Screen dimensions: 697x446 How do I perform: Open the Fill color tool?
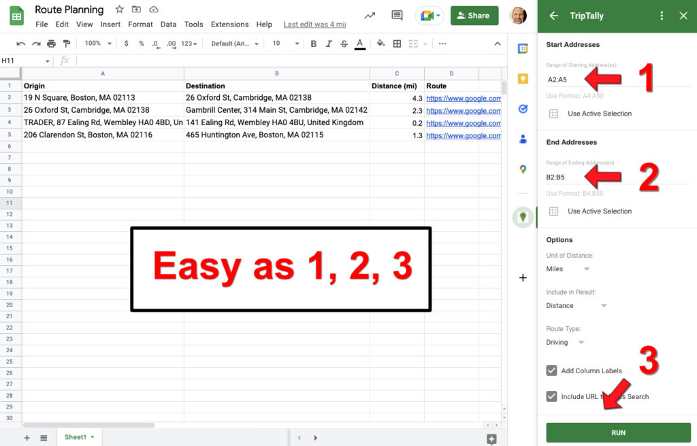coord(381,43)
